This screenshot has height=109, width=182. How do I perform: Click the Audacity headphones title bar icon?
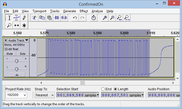coord(5,4)
